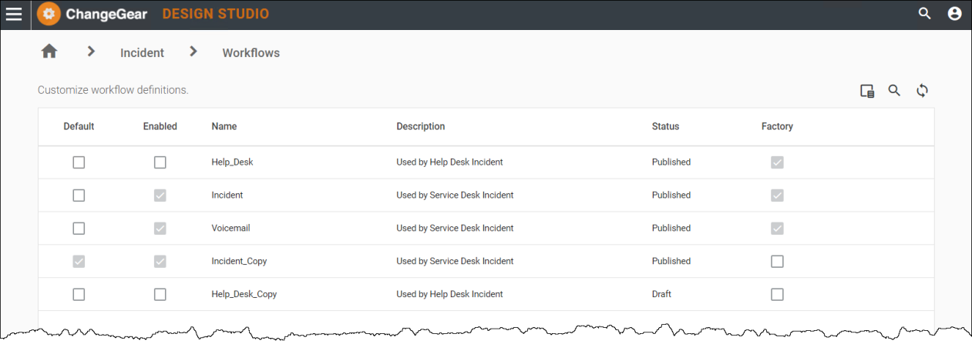Click the ChangeGear gear logo
The image size is (972, 344).
tap(49, 14)
